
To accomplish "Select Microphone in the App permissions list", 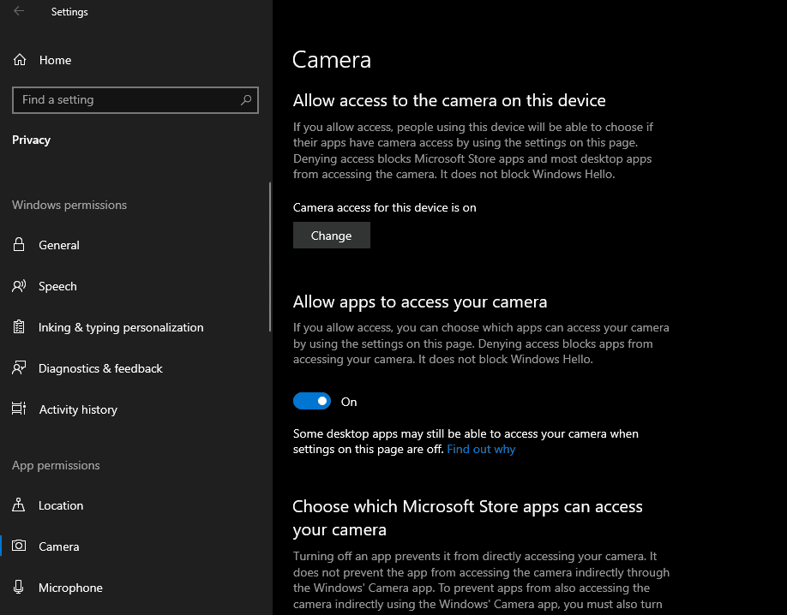I will (x=70, y=588).
